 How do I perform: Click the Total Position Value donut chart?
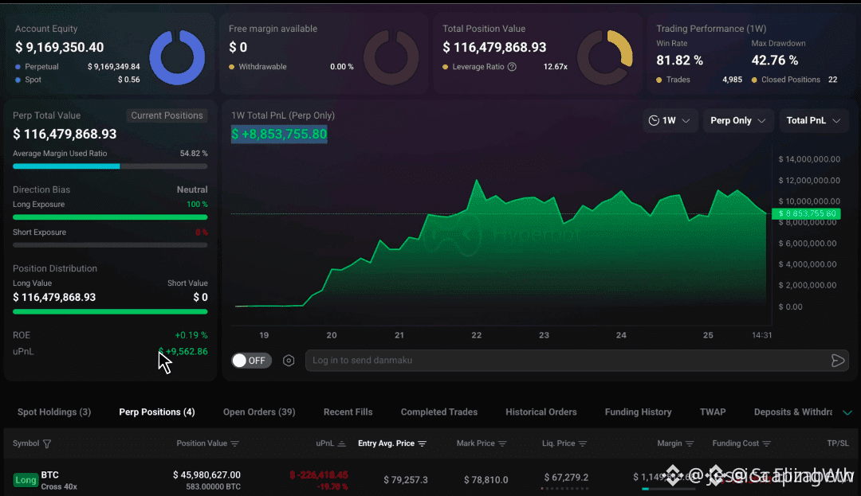coord(605,57)
